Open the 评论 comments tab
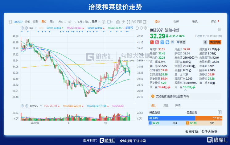The image size is (230, 145). [214, 22]
